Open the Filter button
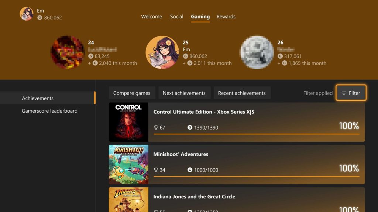The width and height of the screenshot is (378, 212). pyautogui.click(x=351, y=93)
